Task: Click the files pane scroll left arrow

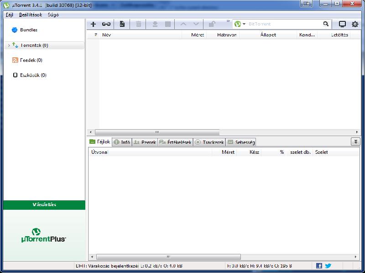Action: coord(93,257)
